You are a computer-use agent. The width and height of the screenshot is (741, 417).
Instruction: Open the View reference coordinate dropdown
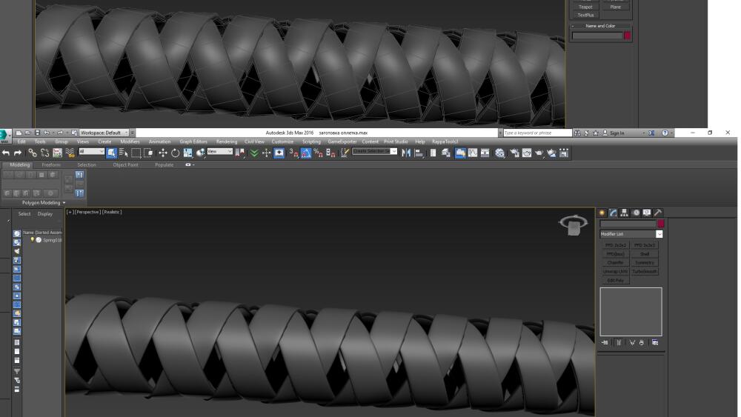coord(220,152)
